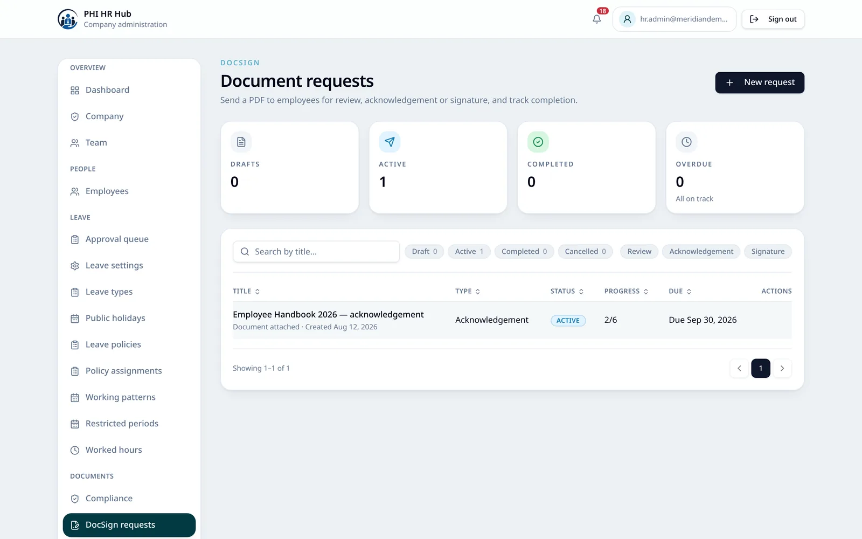Click the user avatar icon

pos(627,19)
